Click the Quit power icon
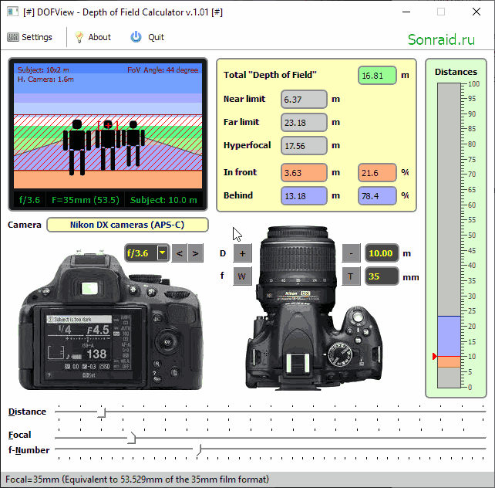 point(136,37)
